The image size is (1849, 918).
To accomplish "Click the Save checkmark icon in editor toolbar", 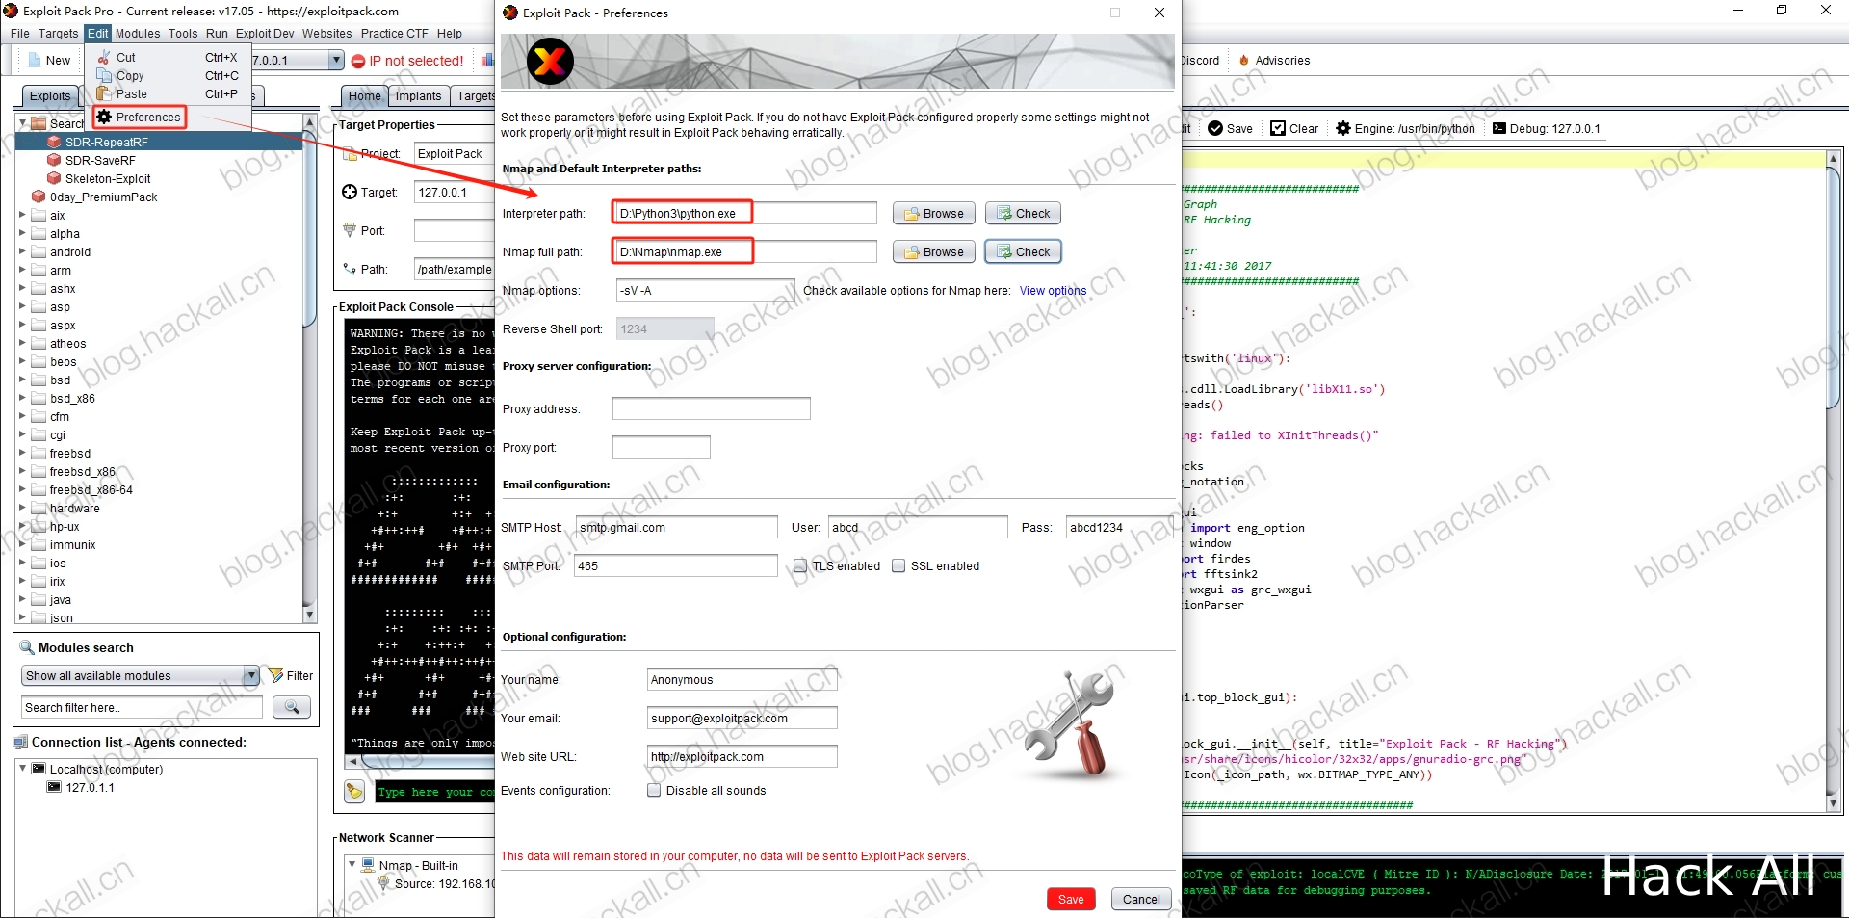I will click(x=1215, y=128).
